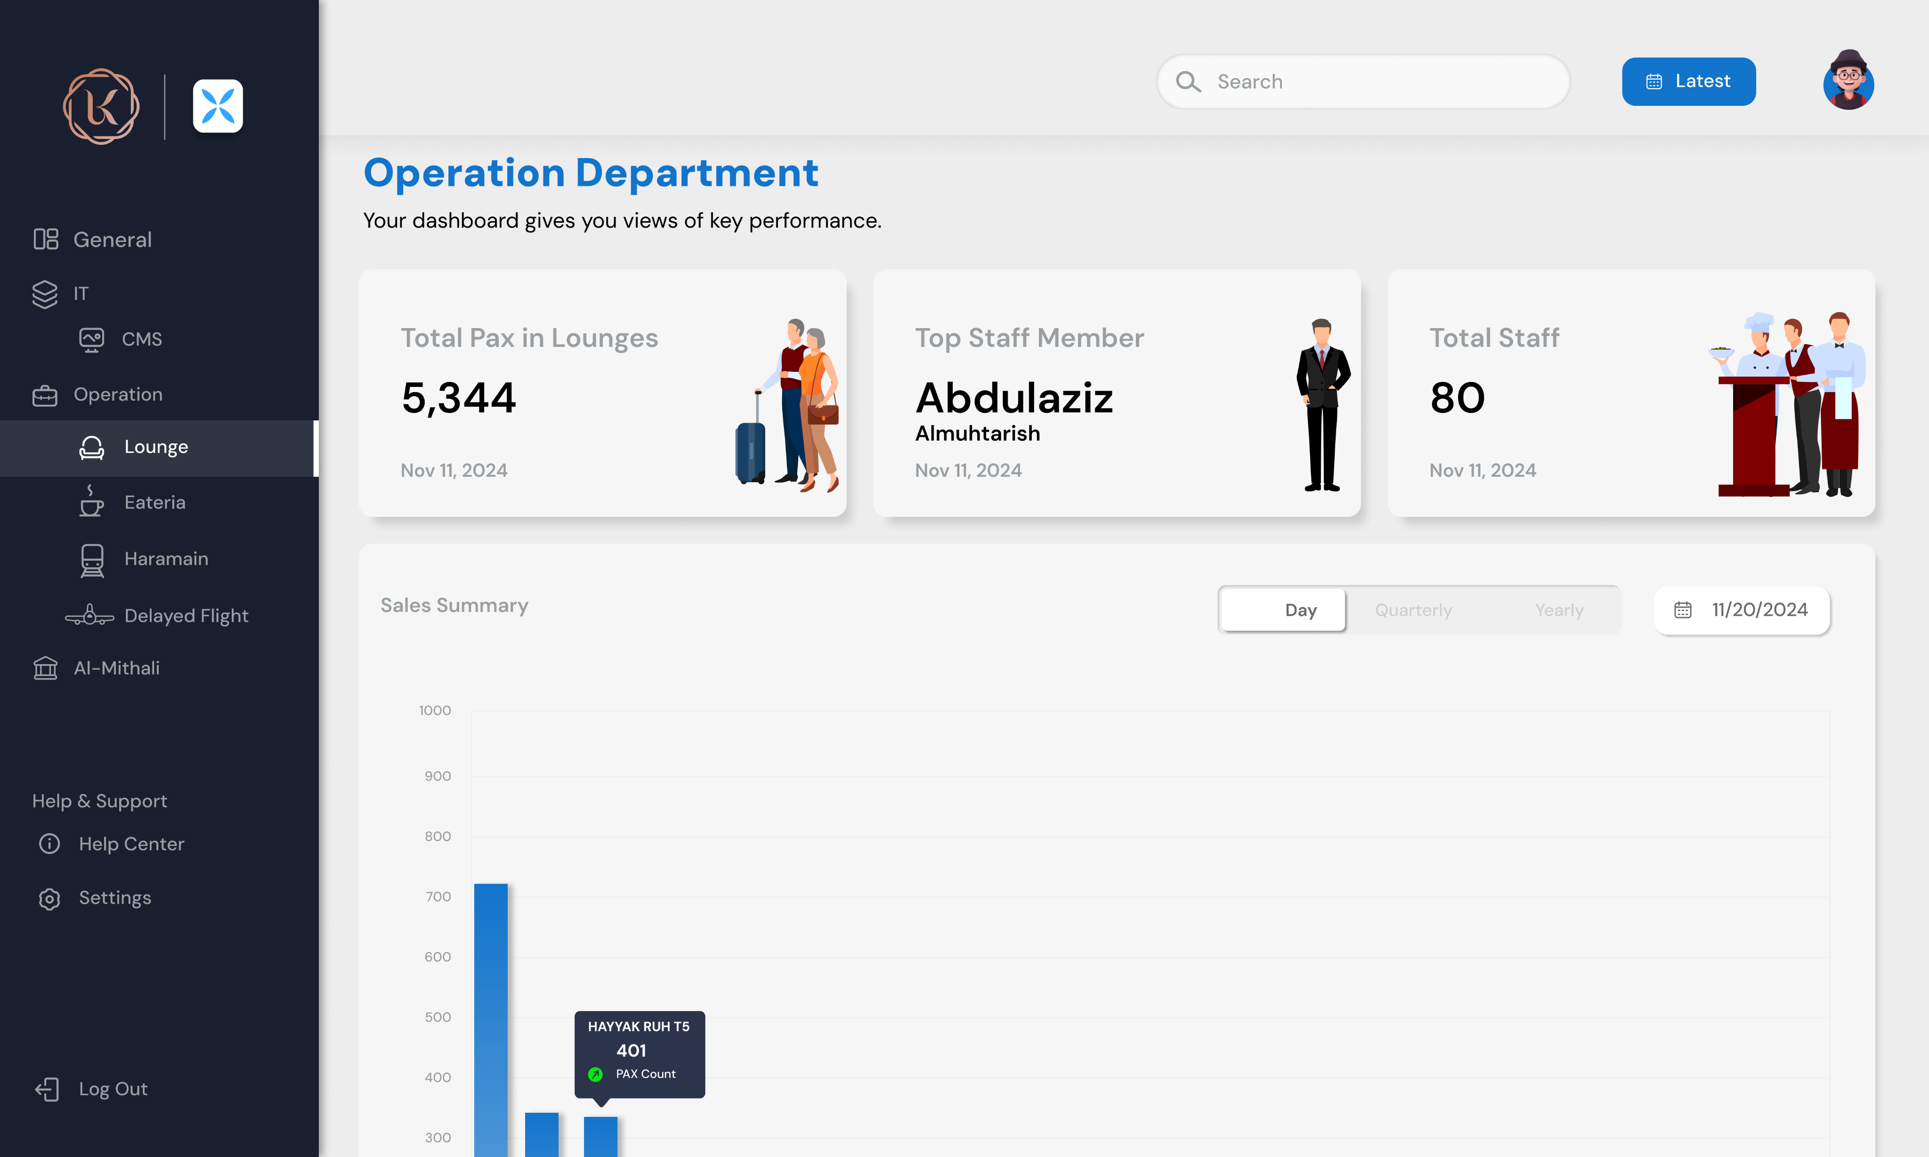The width and height of the screenshot is (1929, 1157).
Task: Click the Almuhtarish surname text
Action: [977, 434]
